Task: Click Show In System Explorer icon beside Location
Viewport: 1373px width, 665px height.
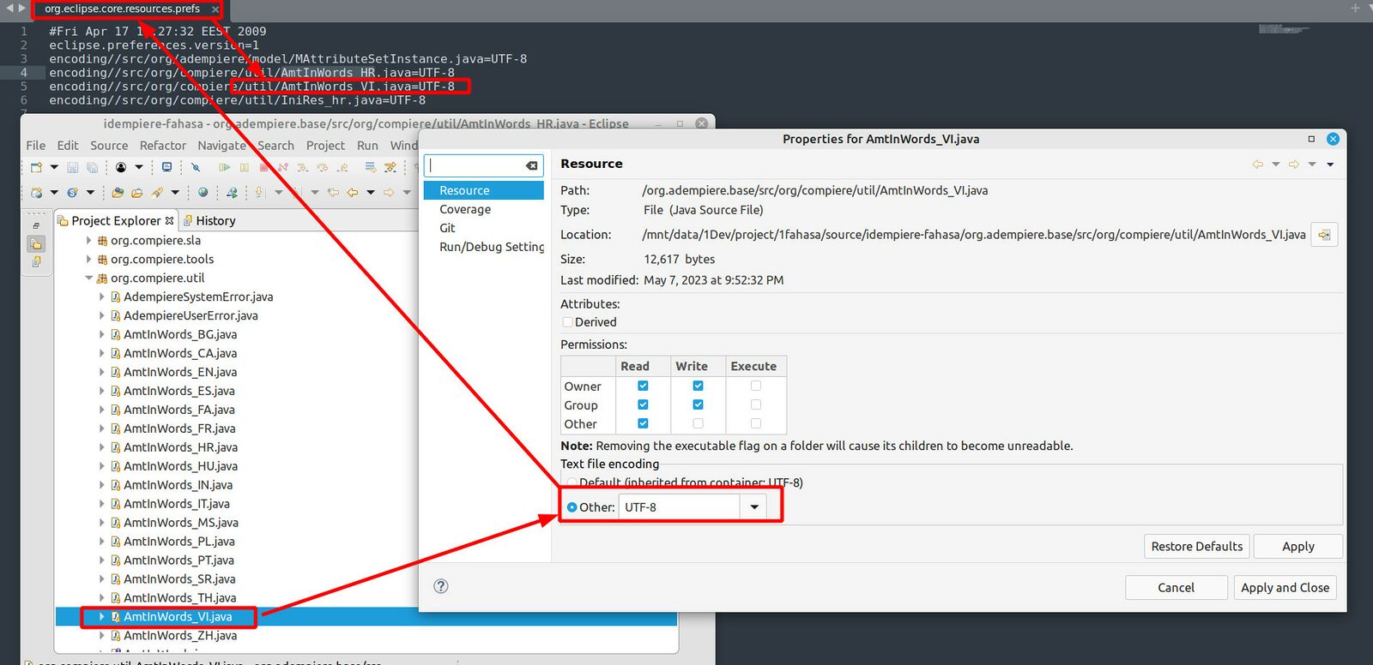Action: [x=1324, y=235]
